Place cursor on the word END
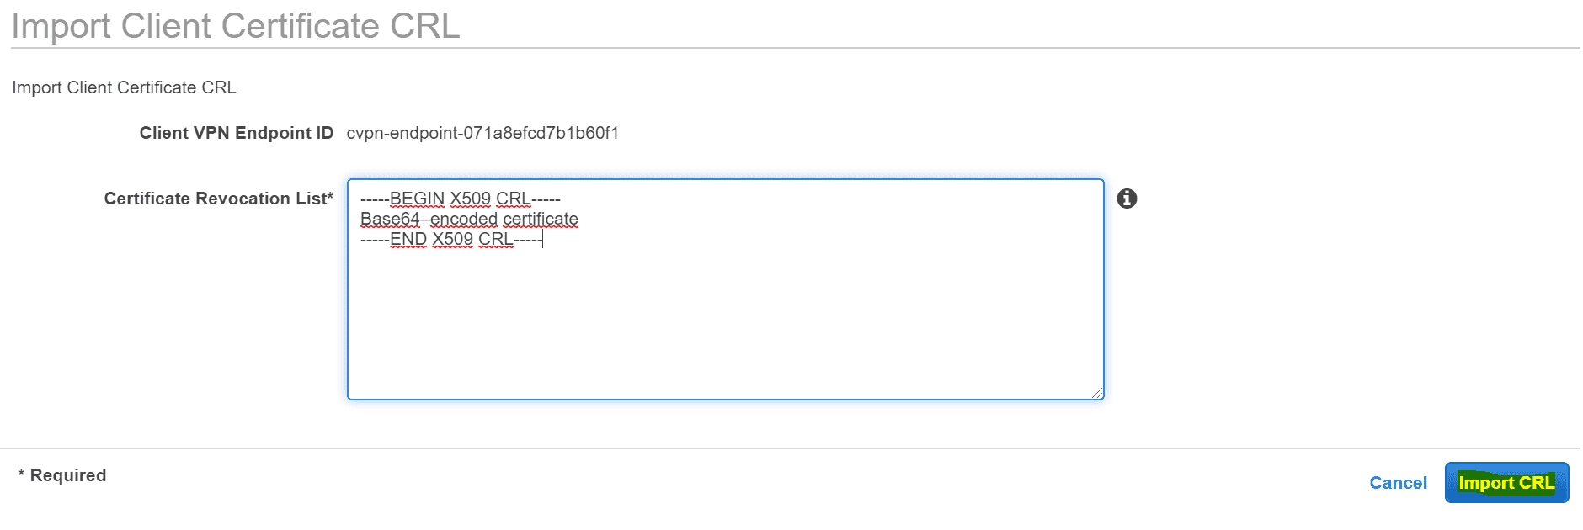This screenshot has width=1583, height=530. tap(408, 239)
